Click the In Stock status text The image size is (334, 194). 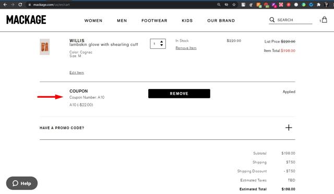[182, 41]
